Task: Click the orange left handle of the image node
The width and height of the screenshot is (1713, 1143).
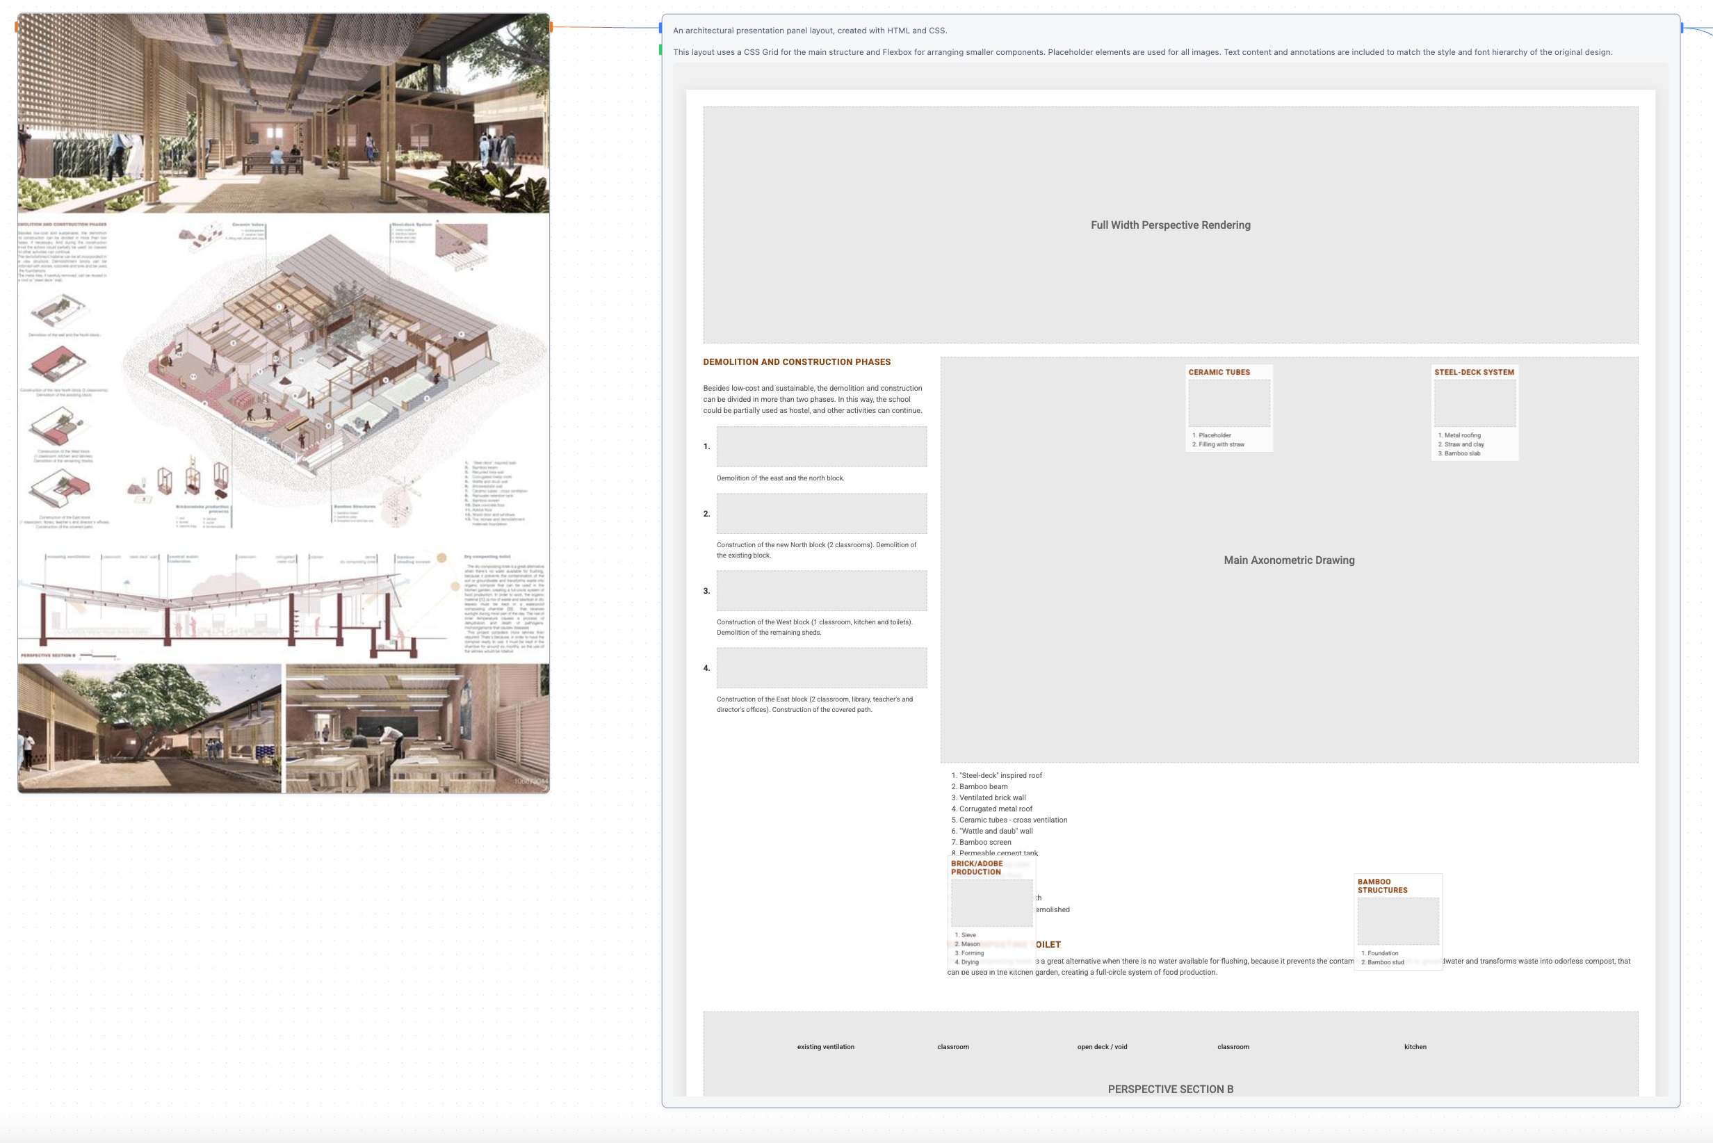Action: click(16, 27)
